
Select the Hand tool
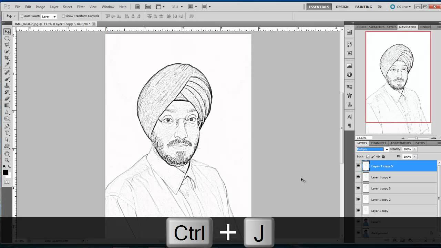[x=7, y=154]
